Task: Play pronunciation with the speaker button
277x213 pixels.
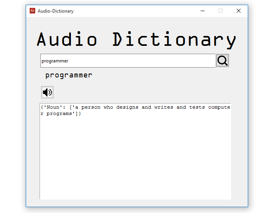Action: point(47,92)
